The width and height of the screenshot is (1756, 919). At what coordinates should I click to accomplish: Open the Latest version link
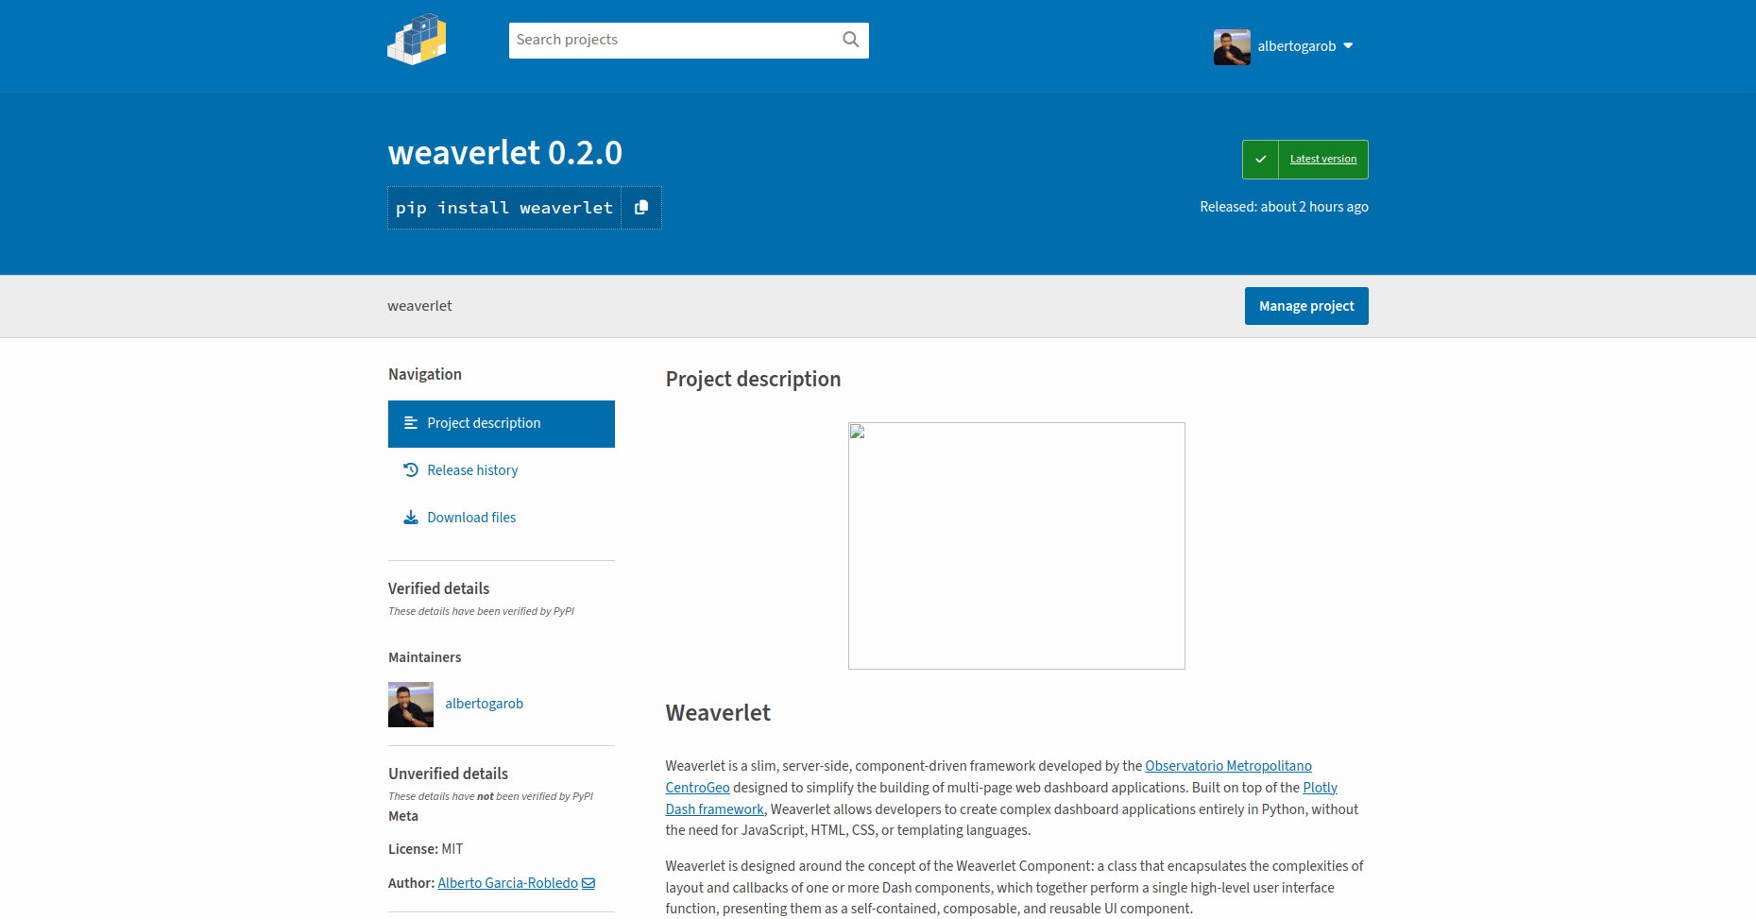(x=1322, y=159)
